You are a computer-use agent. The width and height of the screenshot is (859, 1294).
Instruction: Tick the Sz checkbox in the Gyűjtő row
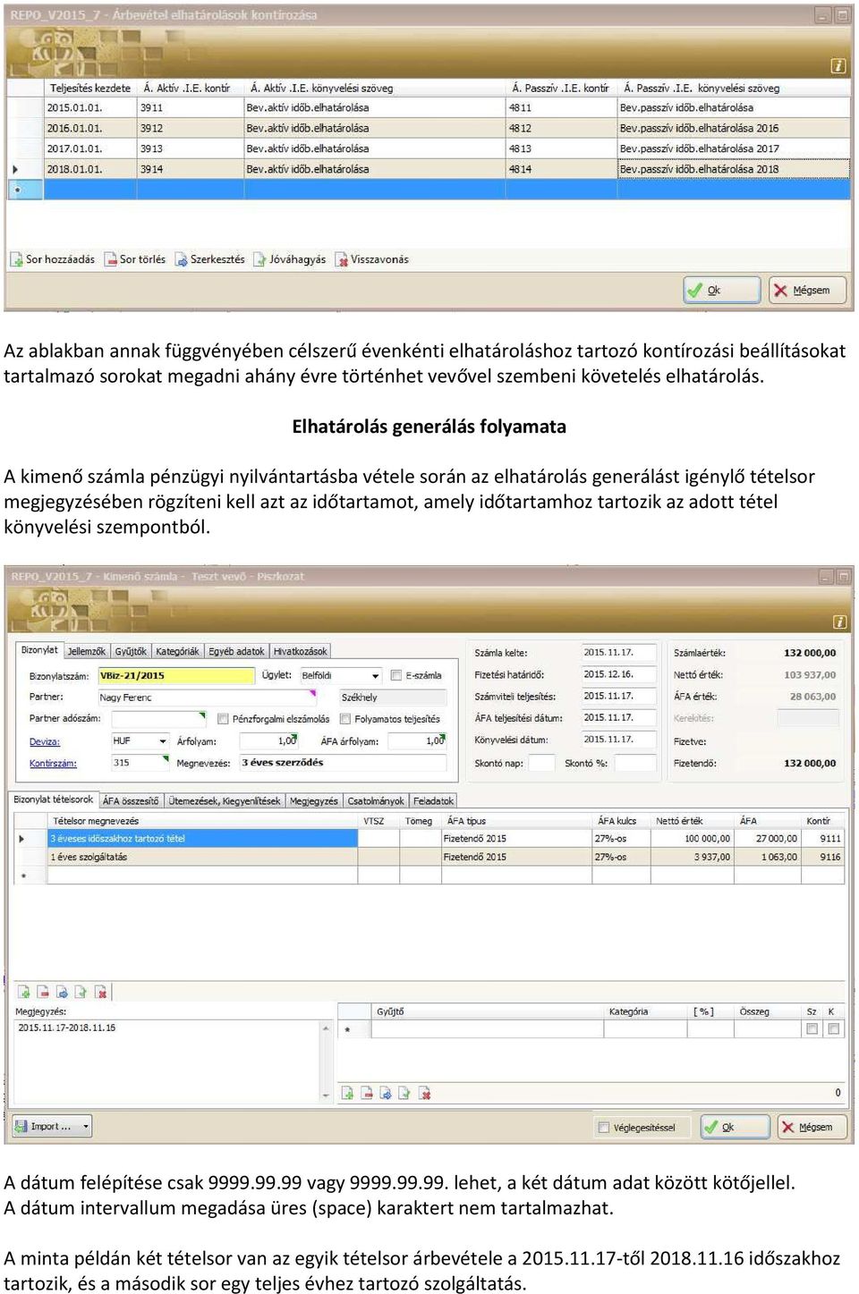(812, 1029)
